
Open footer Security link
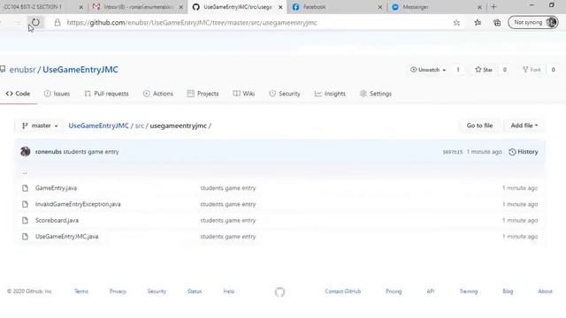[x=157, y=291]
